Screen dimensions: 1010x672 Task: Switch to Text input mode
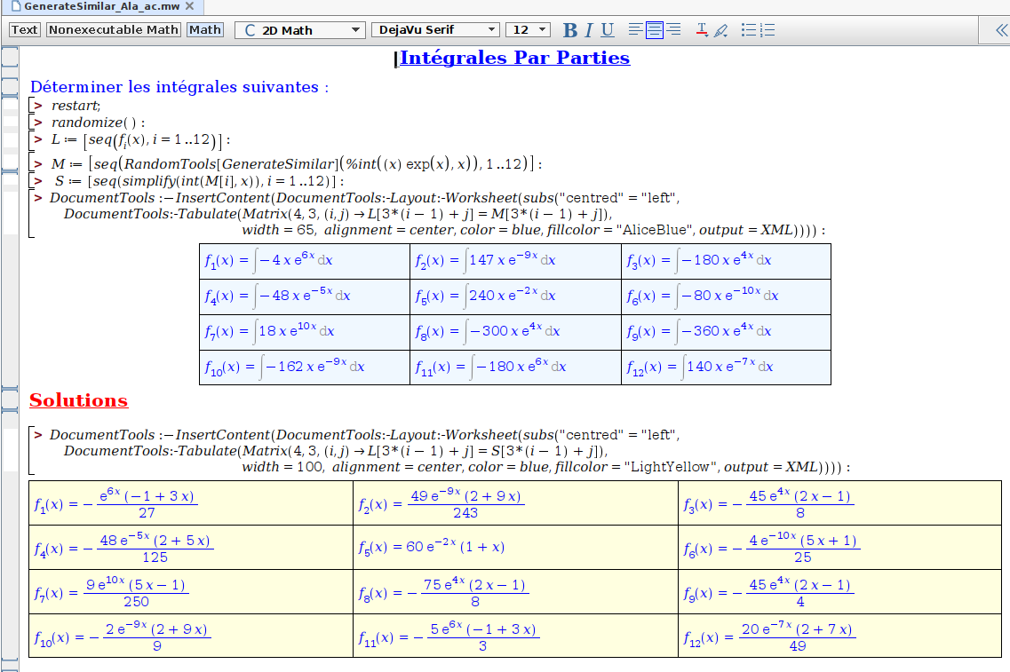pyautogui.click(x=25, y=29)
